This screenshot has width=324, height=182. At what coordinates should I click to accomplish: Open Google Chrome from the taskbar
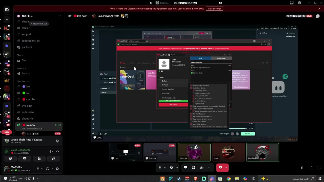click(229, 179)
